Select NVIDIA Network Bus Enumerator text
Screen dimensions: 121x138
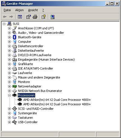[40, 91]
